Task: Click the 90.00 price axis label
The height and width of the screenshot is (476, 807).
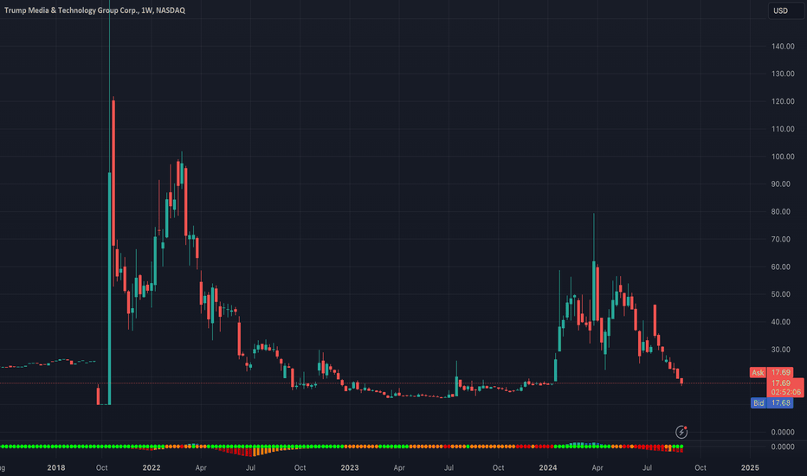Action: click(x=783, y=184)
